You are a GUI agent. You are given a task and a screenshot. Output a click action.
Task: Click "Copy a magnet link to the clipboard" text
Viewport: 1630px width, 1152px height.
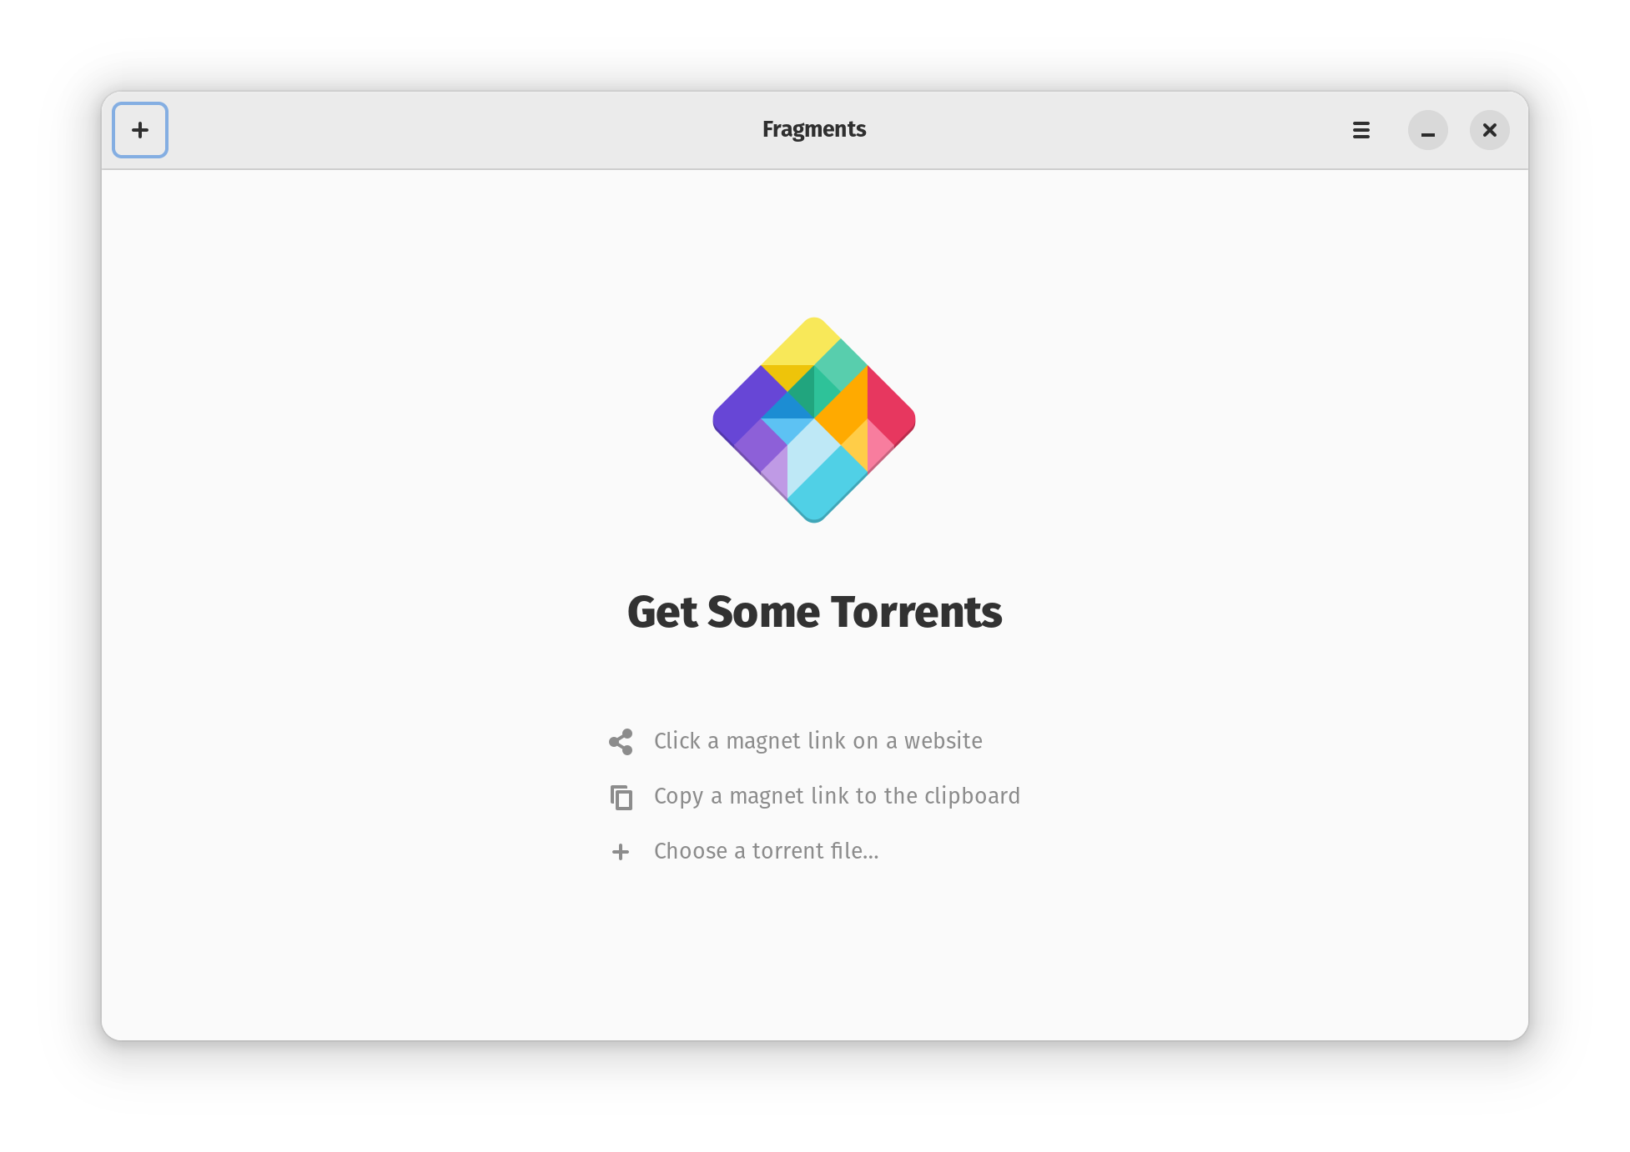837,796
